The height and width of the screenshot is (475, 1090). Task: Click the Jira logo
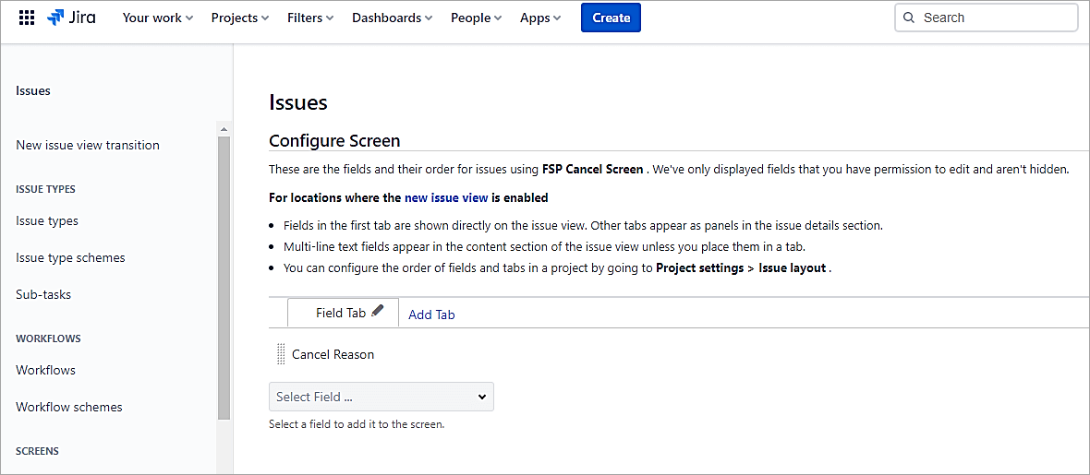[x=72, y=18]
